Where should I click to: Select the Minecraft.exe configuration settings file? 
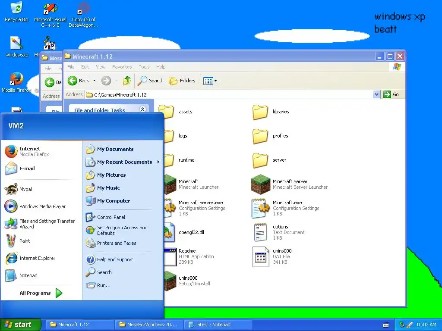point(285,208)
